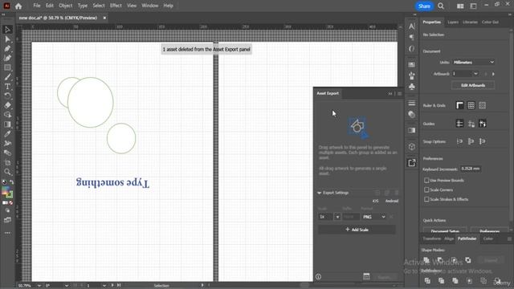Select the Paintbrush tool
514x289 pixels.
(7, 77)
